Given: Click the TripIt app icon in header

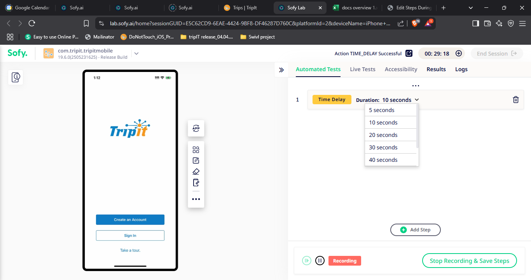Looking at the screenshot, I should (49, 53).
